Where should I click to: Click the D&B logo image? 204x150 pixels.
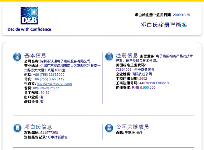(29, 16)
